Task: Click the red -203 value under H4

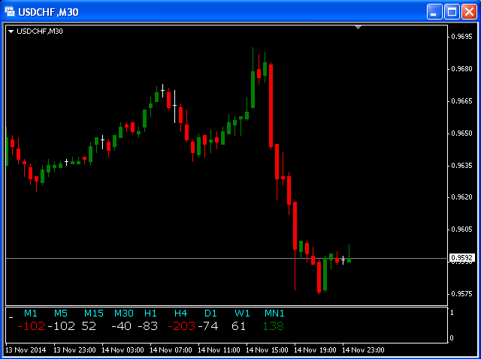Action: coord(181,326)
